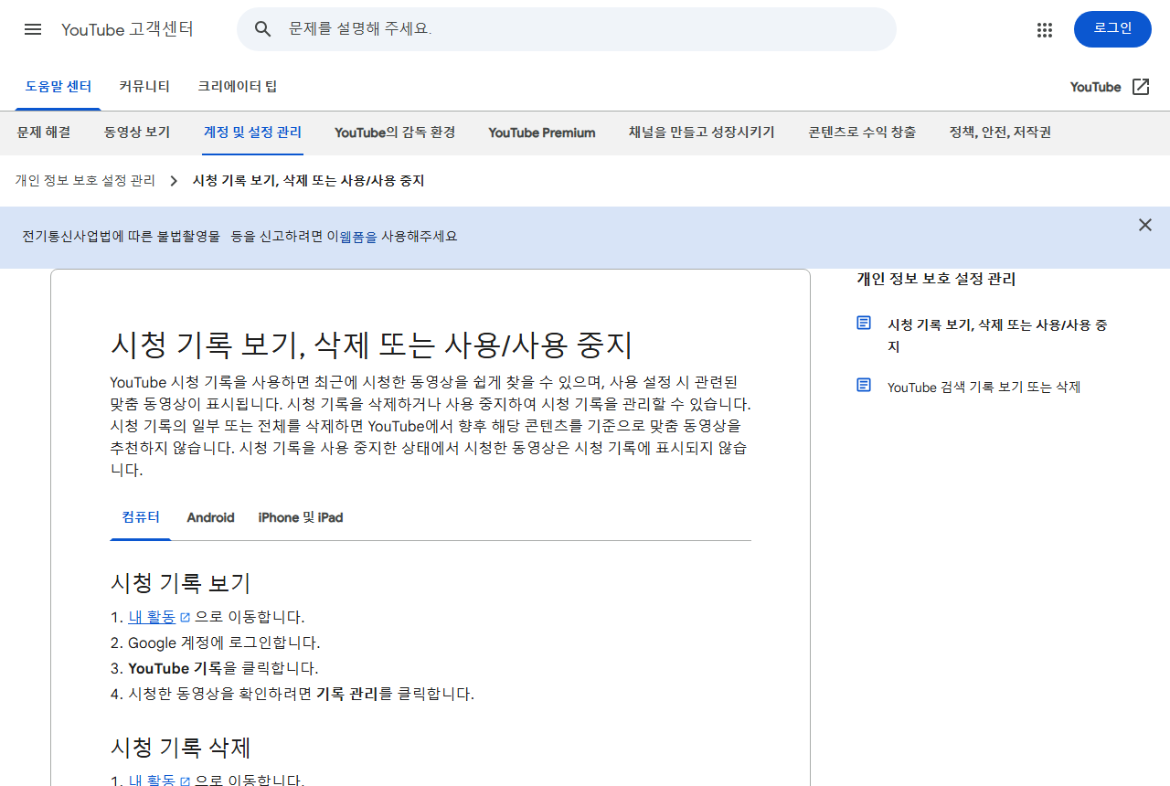Click the breadcrumb chevron arrow
The height and width of the screenshot is (786, 1170).
pyautogui.click(x=174, y=181)
